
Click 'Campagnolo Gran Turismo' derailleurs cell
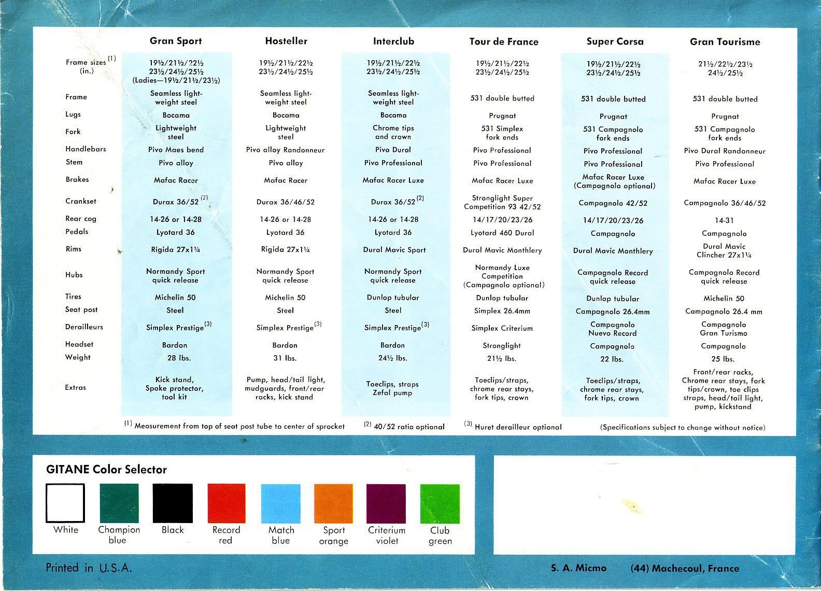coord(724,329)
